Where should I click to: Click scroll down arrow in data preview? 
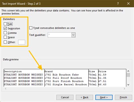[128, 85]
